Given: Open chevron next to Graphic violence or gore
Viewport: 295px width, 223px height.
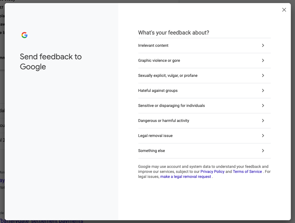Looking at the screenshot, I should tap(263, 60).
